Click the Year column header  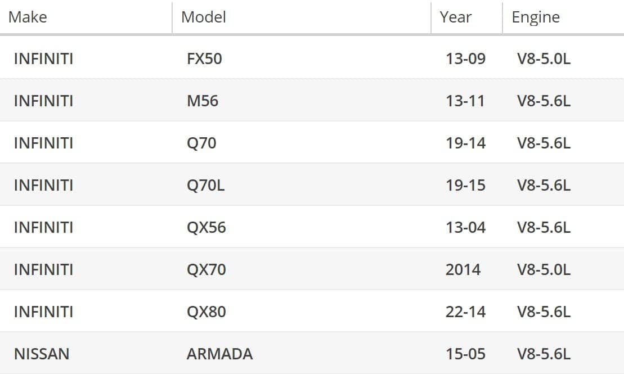coord(455,17)
